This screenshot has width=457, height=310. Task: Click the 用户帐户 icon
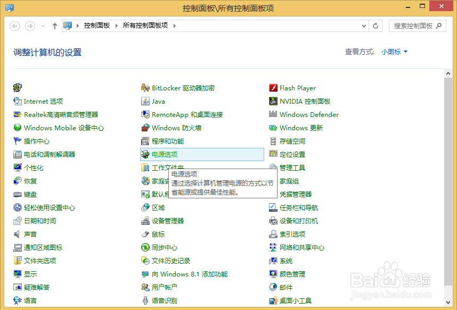click(x=145, y=287)
